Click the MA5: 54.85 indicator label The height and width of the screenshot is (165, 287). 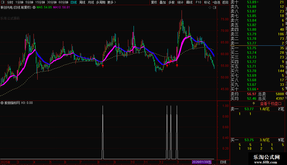[44, 8]
